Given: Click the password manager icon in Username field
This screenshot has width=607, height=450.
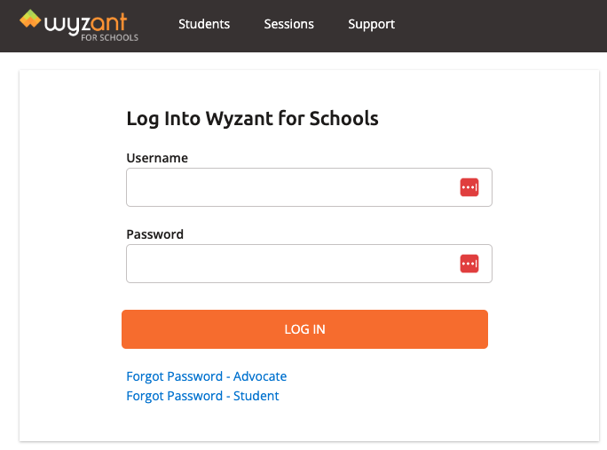Looking at the screenshot, I should (469, 187).
